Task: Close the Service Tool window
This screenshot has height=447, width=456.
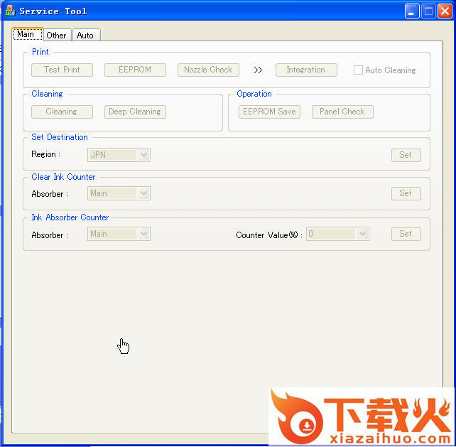Action: (445, 11)
